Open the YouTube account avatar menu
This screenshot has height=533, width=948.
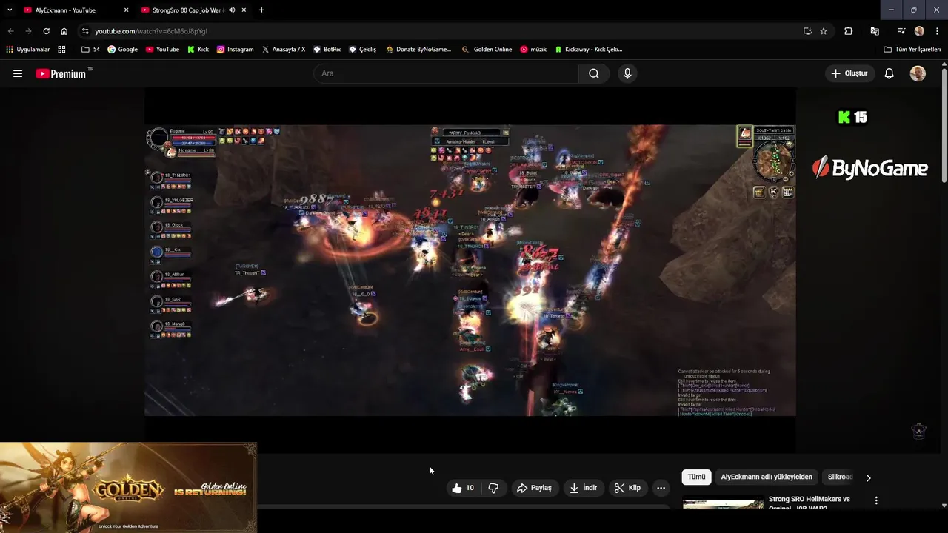918,73
